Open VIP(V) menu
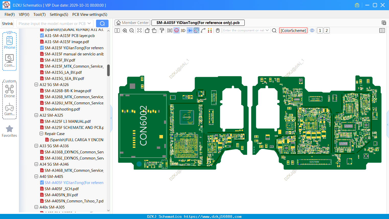The image size is (389, 219). click(x=24, y=15)
